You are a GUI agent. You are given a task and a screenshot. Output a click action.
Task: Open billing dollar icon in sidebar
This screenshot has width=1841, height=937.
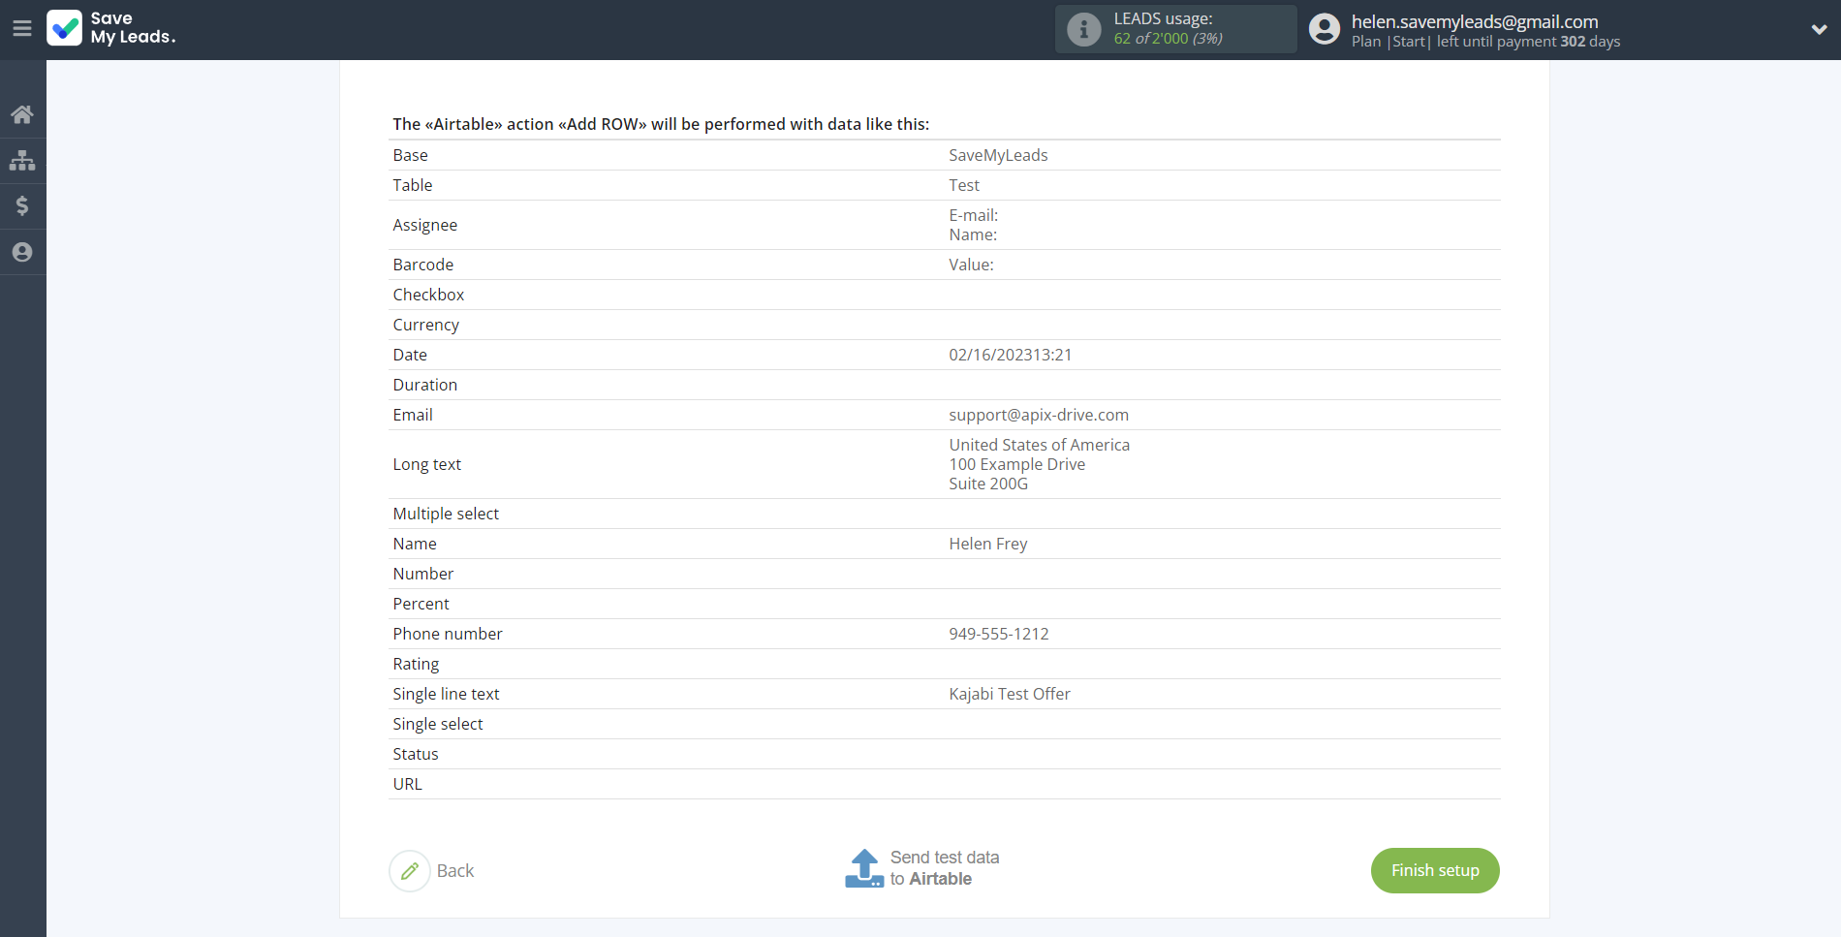click(22, 205)
